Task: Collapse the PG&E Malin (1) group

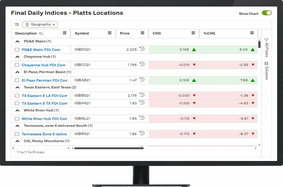Action: (17, 42)
